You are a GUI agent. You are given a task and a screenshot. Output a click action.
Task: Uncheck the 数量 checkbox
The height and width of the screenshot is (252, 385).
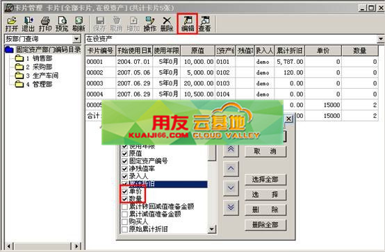point(124,199)
